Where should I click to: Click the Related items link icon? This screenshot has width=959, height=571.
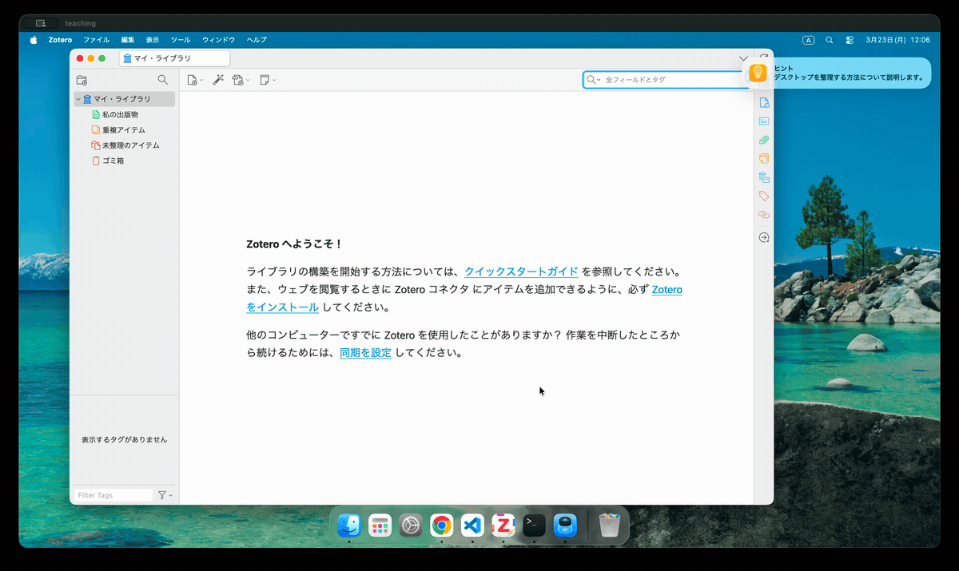pos(764,215)
